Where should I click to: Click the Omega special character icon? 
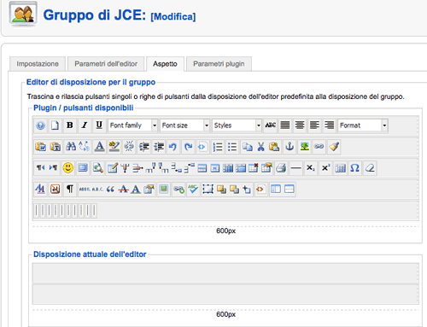point(354,168)
